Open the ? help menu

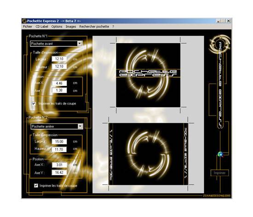click(113, 27)
